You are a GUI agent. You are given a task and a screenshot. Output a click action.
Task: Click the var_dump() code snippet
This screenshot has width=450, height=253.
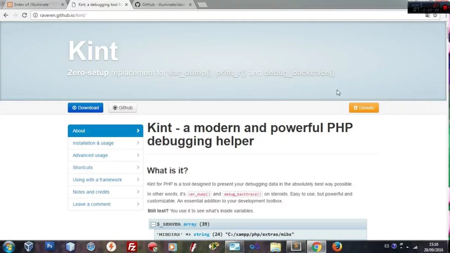(x=199, y=194)
